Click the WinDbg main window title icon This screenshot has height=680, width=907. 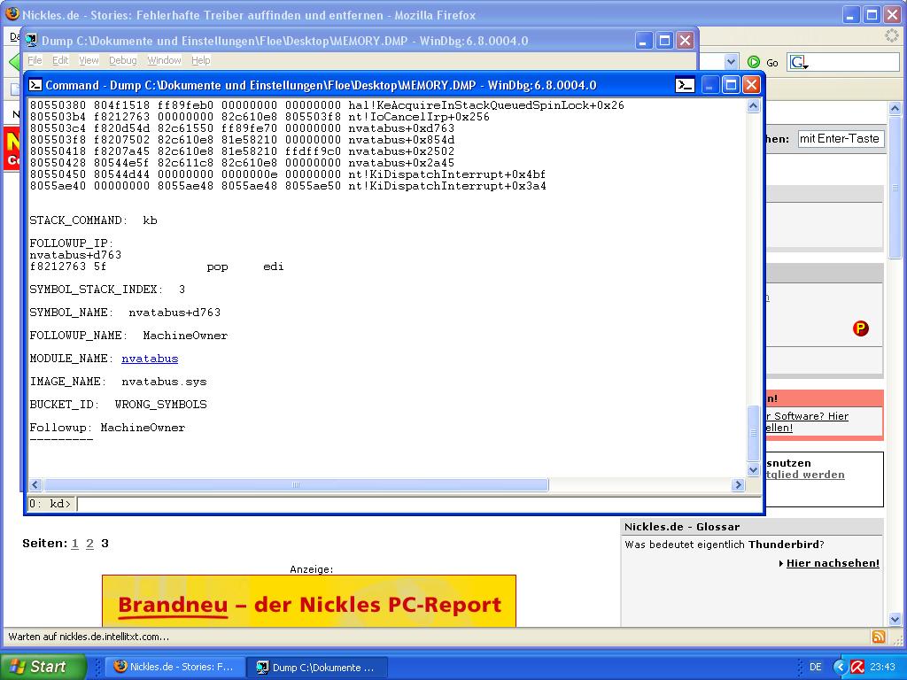(31, 41)
